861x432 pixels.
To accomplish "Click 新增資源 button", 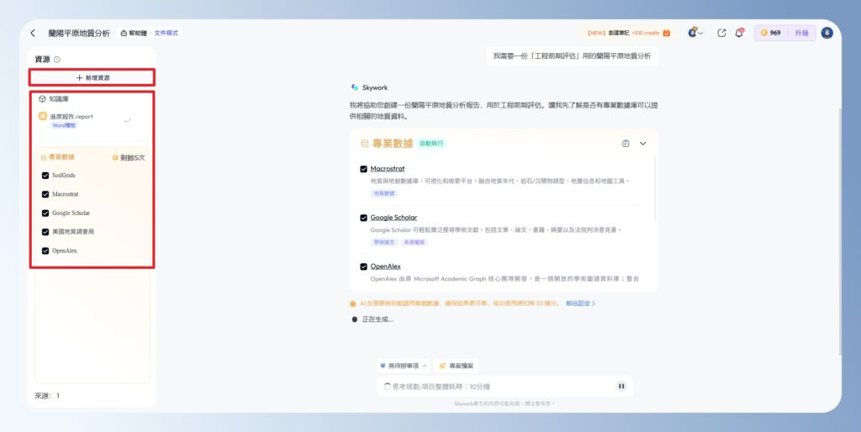I will (x=92, y=77).
